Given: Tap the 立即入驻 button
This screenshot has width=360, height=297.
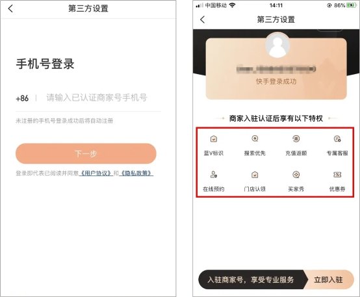Looking at the screenshot, I should click(x=328, y=279).
